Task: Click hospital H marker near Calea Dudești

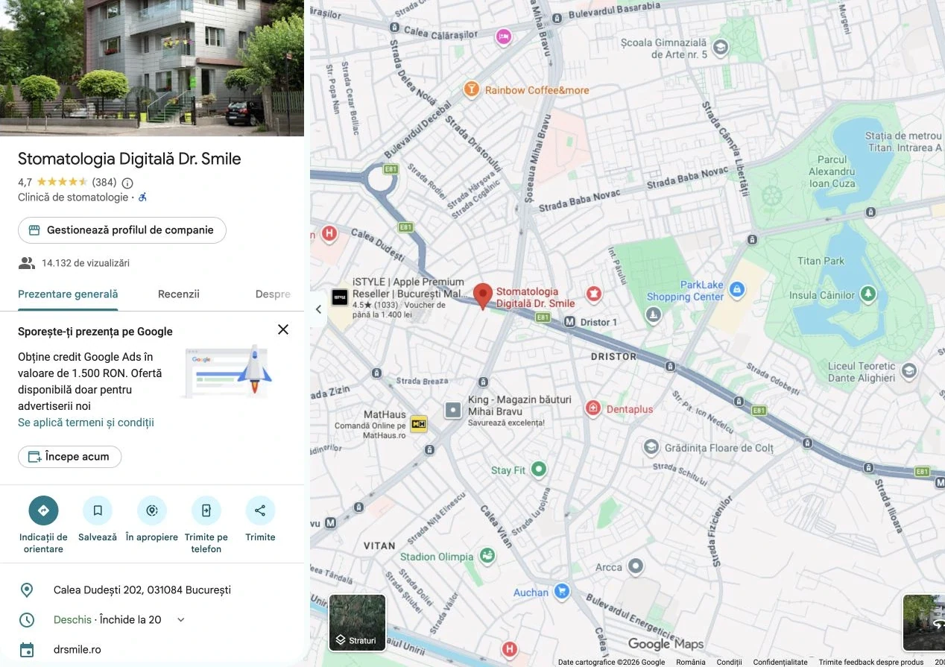Action: pos(329,233)
